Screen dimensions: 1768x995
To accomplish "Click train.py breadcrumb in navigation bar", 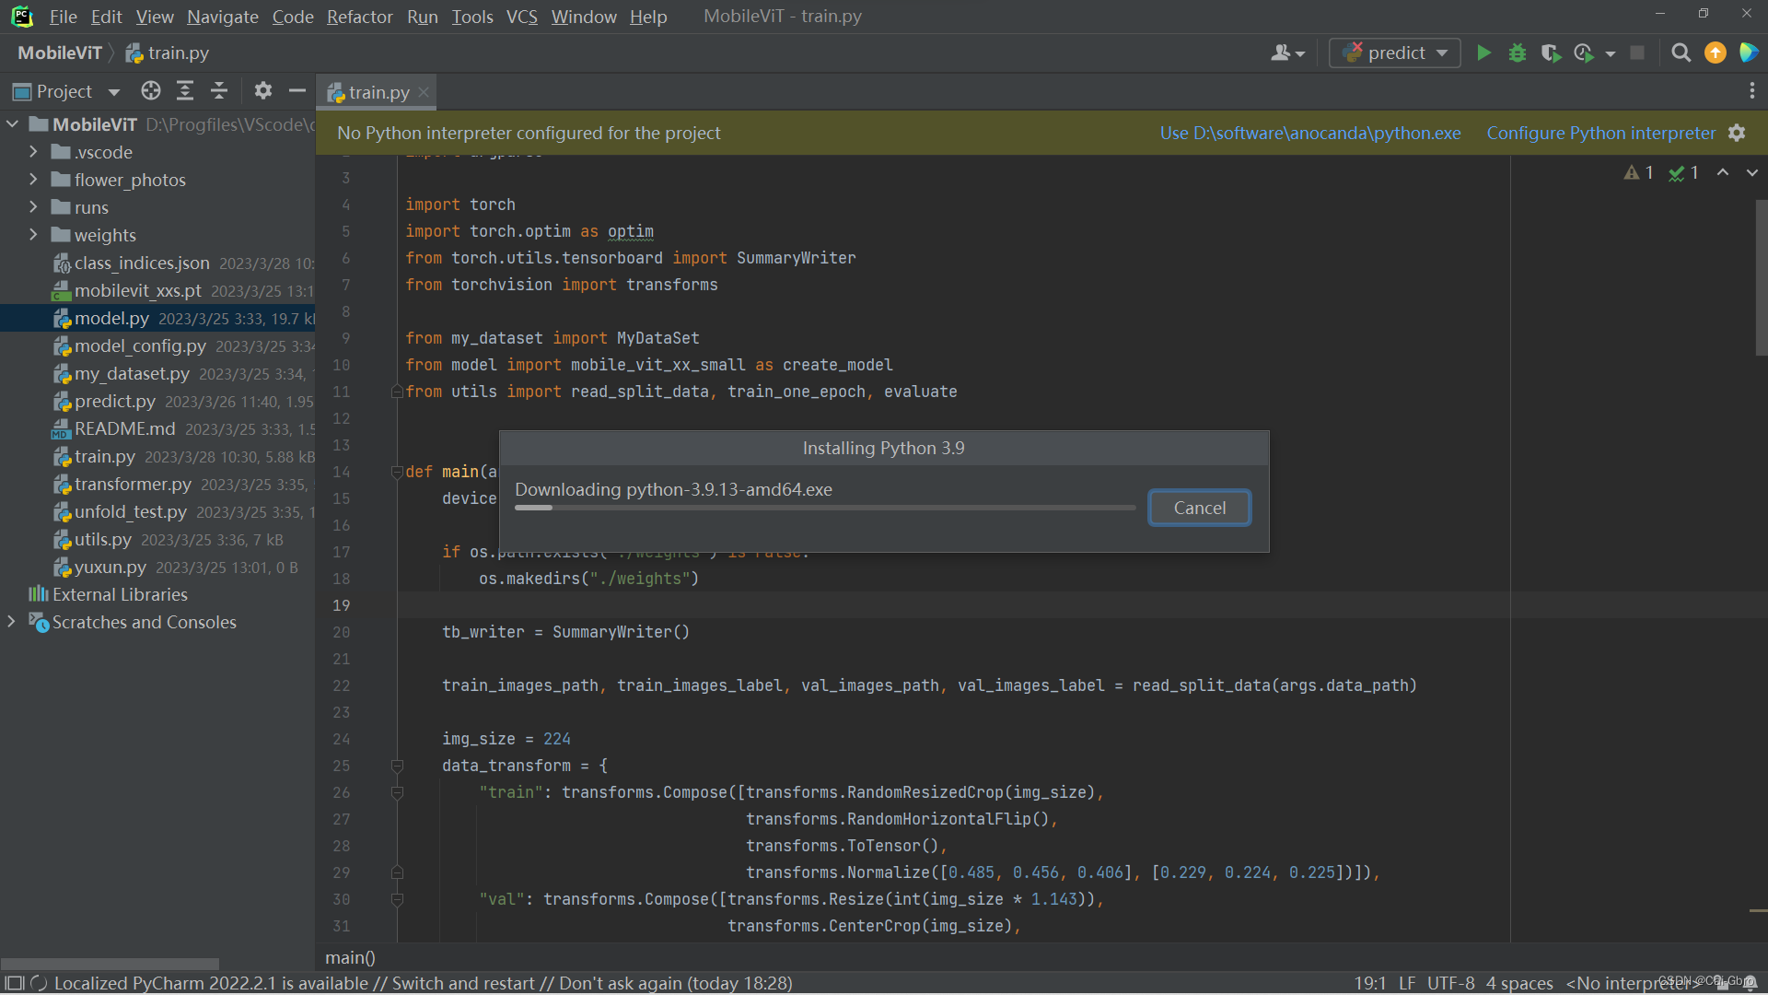I will coord(169,53).
